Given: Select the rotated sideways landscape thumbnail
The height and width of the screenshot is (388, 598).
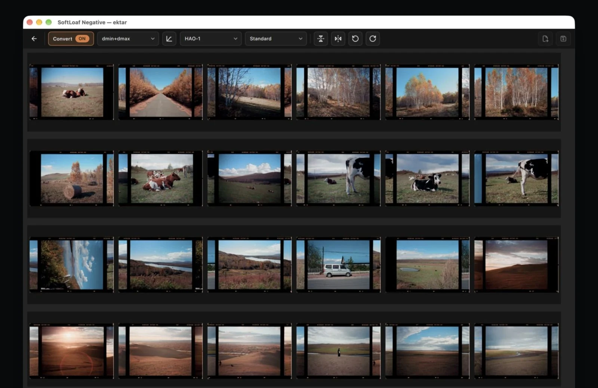Looking at the screenshot, I should 71,265.
